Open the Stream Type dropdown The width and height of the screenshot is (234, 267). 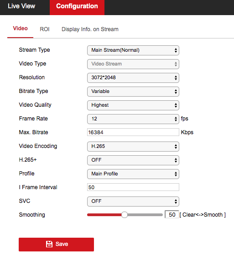pos(133,50)
